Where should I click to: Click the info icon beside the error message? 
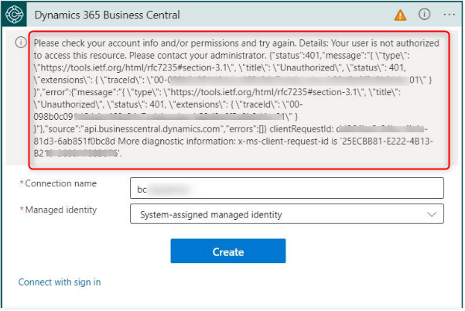click(20, 43)
